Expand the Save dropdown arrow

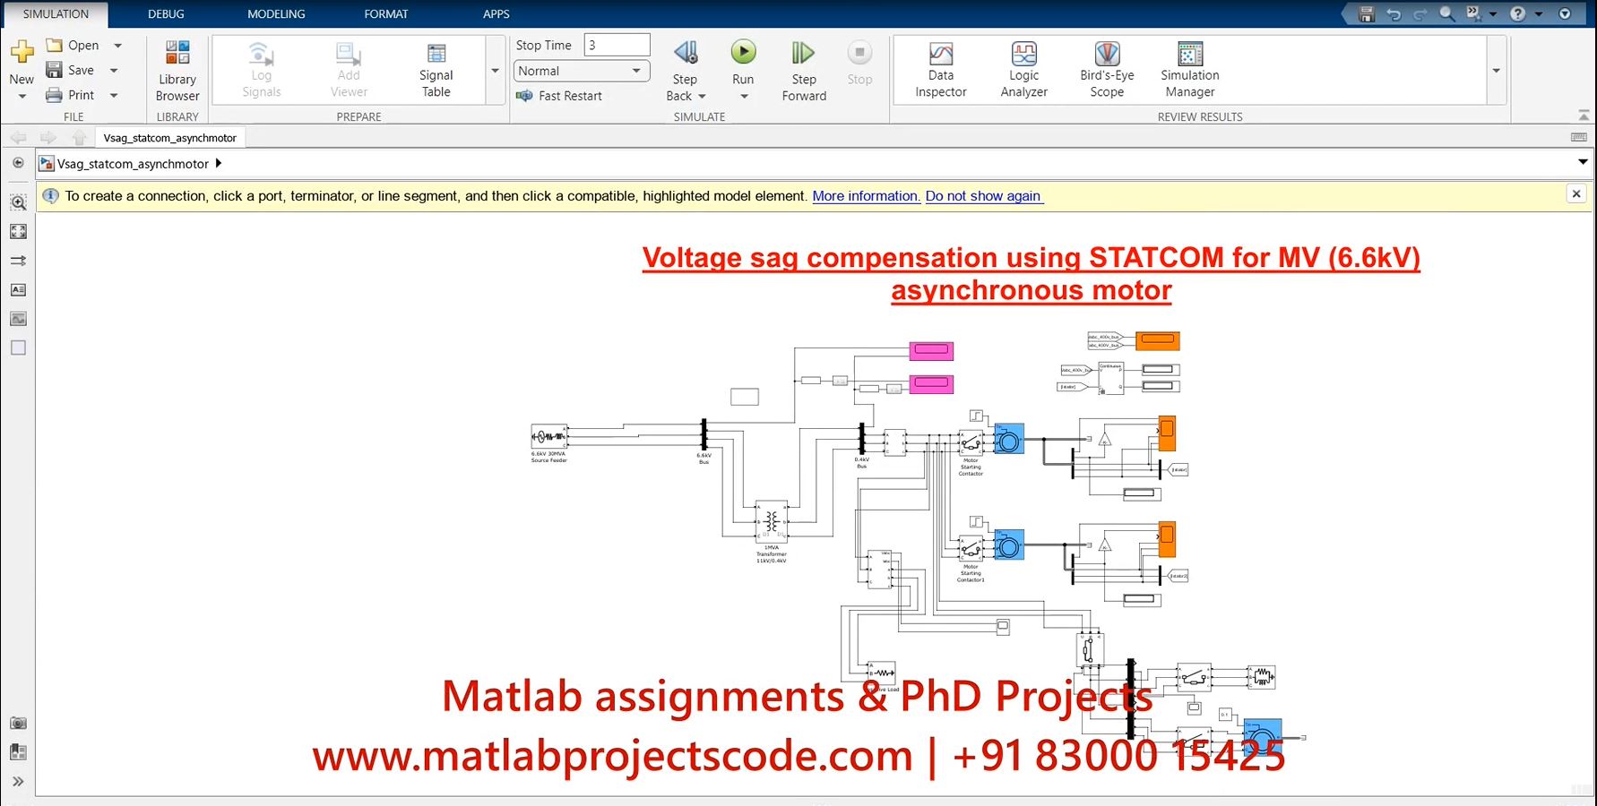(x=114, y=70)
